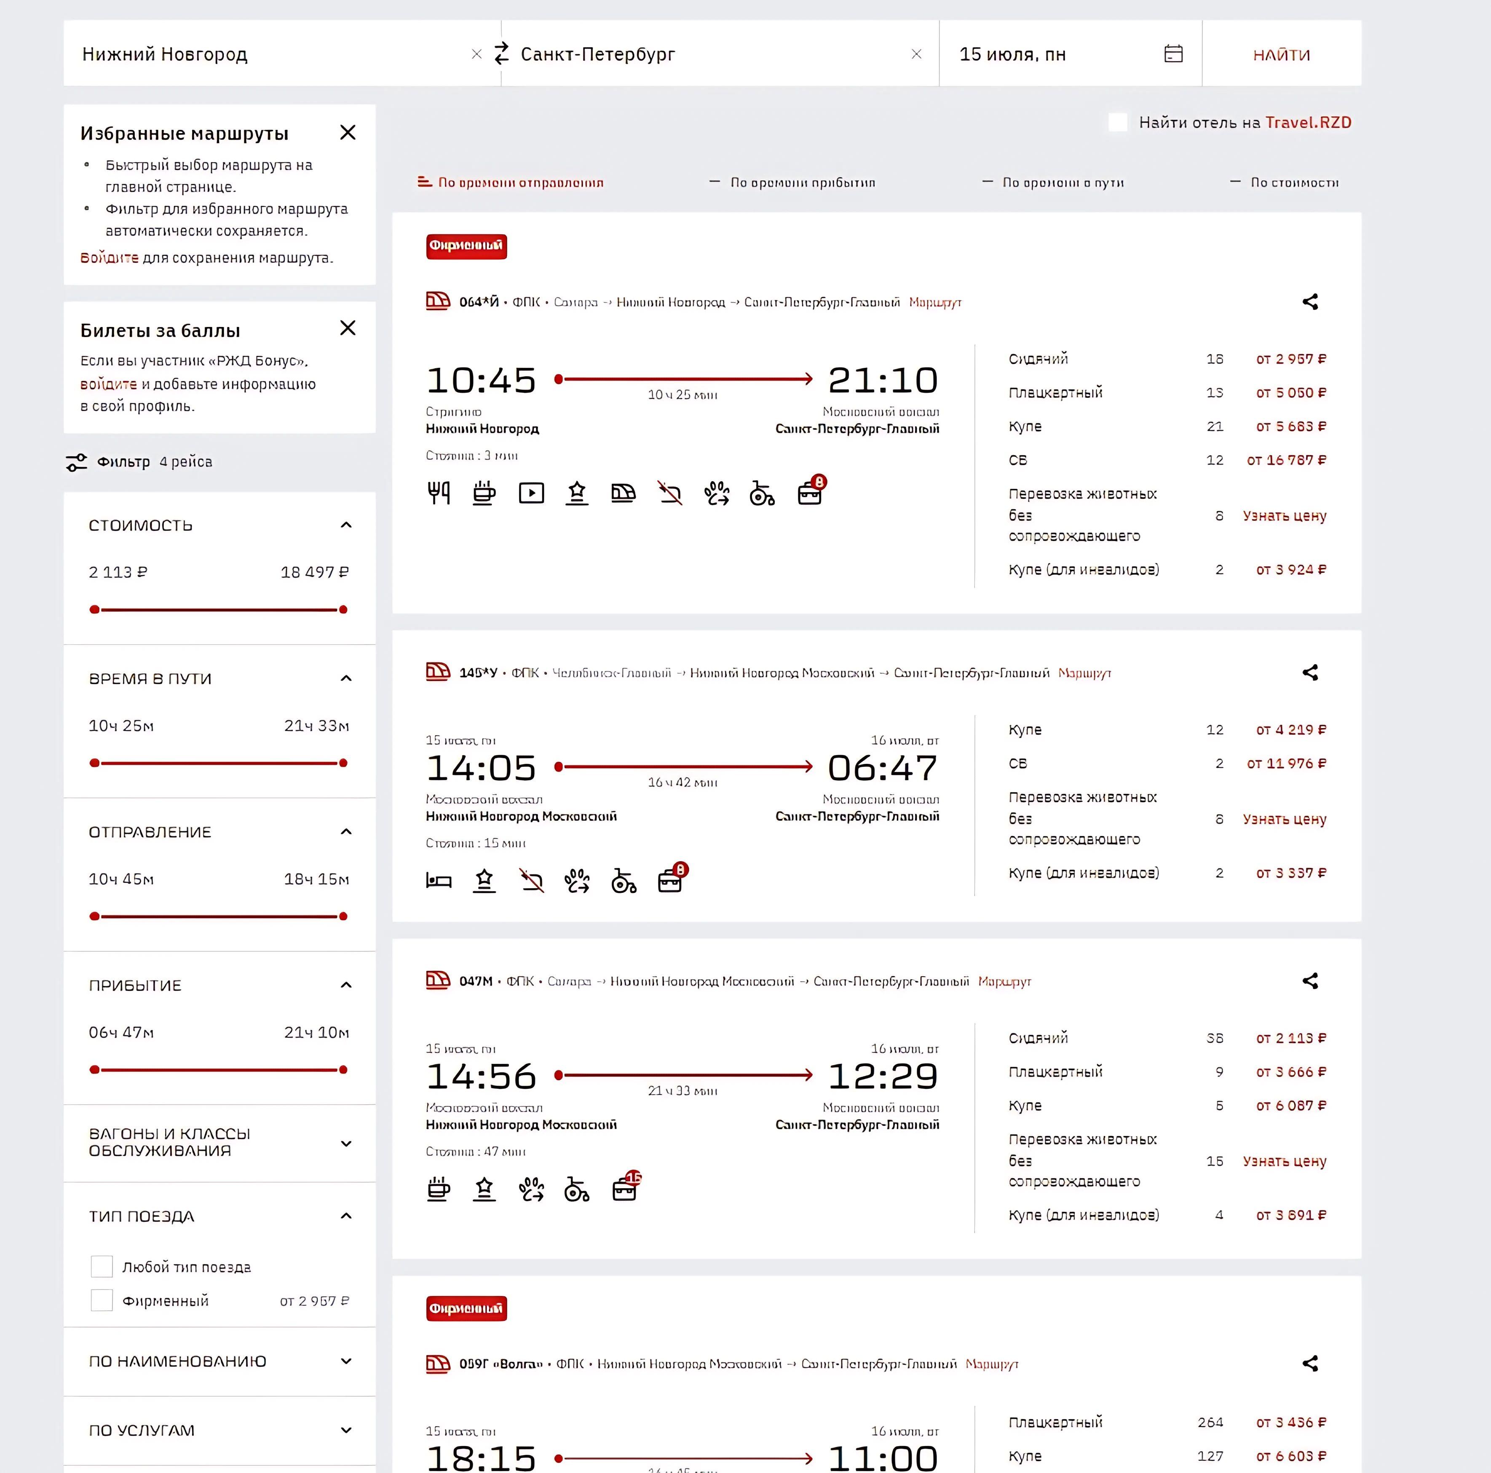
Task: Tick the Фирменный train type checkbox
Action: [x=102, y=1300]
